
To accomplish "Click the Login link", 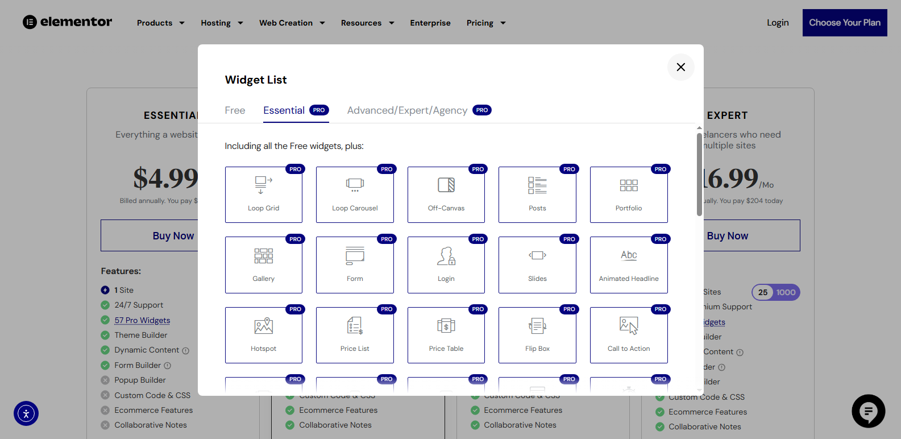I will tap(778, 23).
